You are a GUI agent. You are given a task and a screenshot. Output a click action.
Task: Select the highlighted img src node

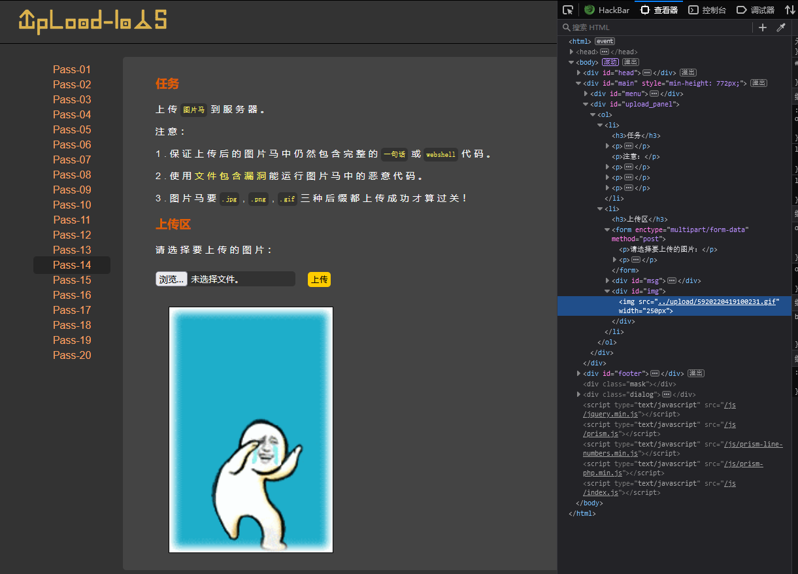[674, 306]
